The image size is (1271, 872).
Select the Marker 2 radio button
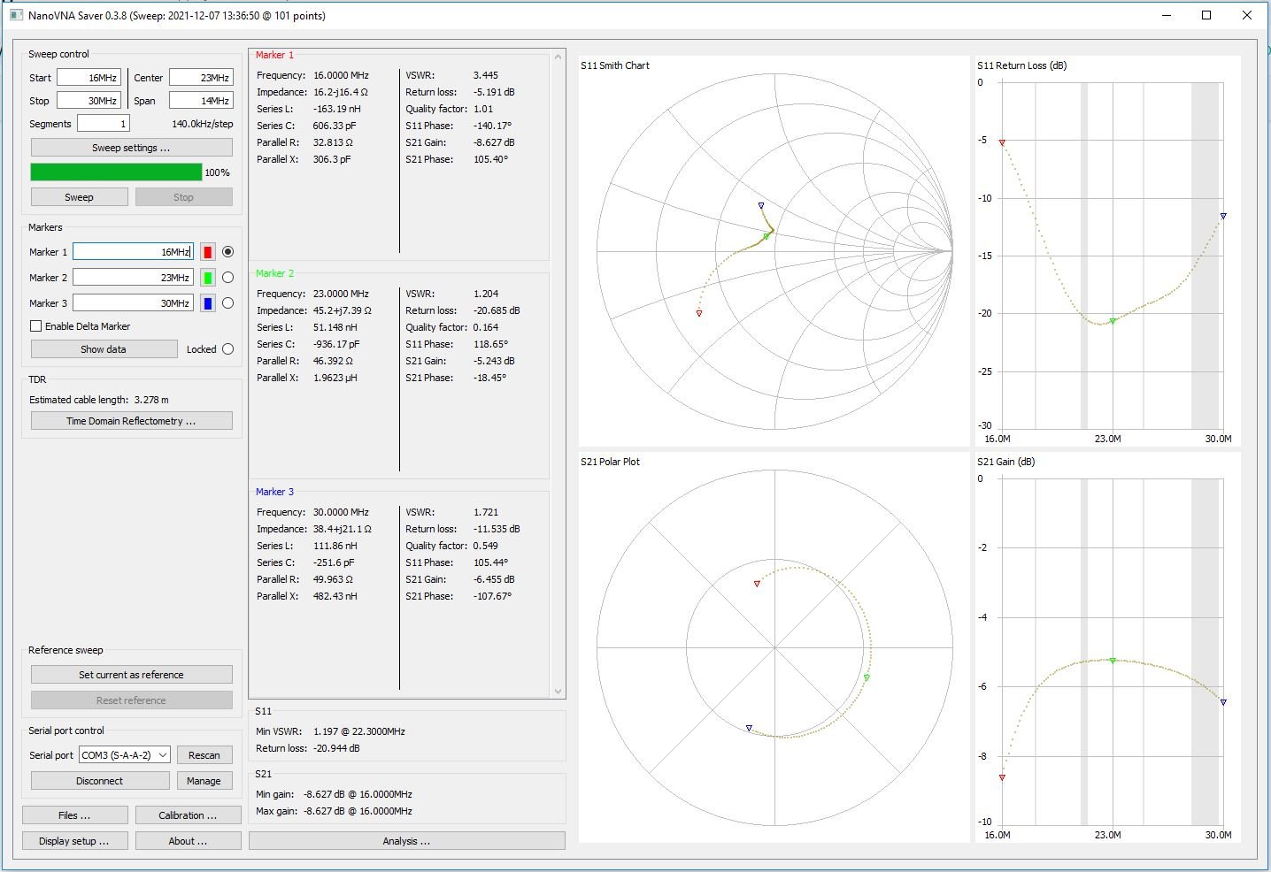point(228,278)
